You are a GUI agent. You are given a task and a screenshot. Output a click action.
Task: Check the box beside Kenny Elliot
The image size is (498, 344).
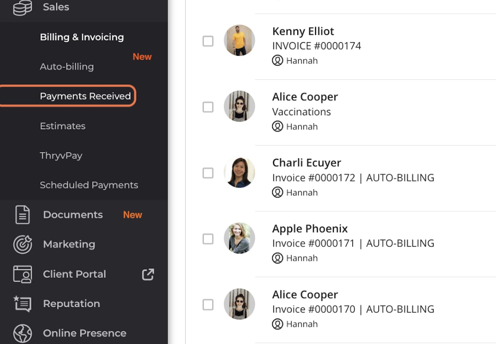click(208, 41)
